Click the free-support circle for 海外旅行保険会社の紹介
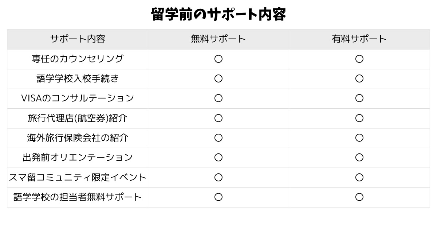This screenshot has height=229, width=437. click(x=219, y=138)
